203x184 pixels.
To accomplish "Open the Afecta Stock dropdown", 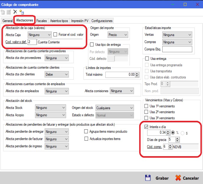I will point(50,108).
